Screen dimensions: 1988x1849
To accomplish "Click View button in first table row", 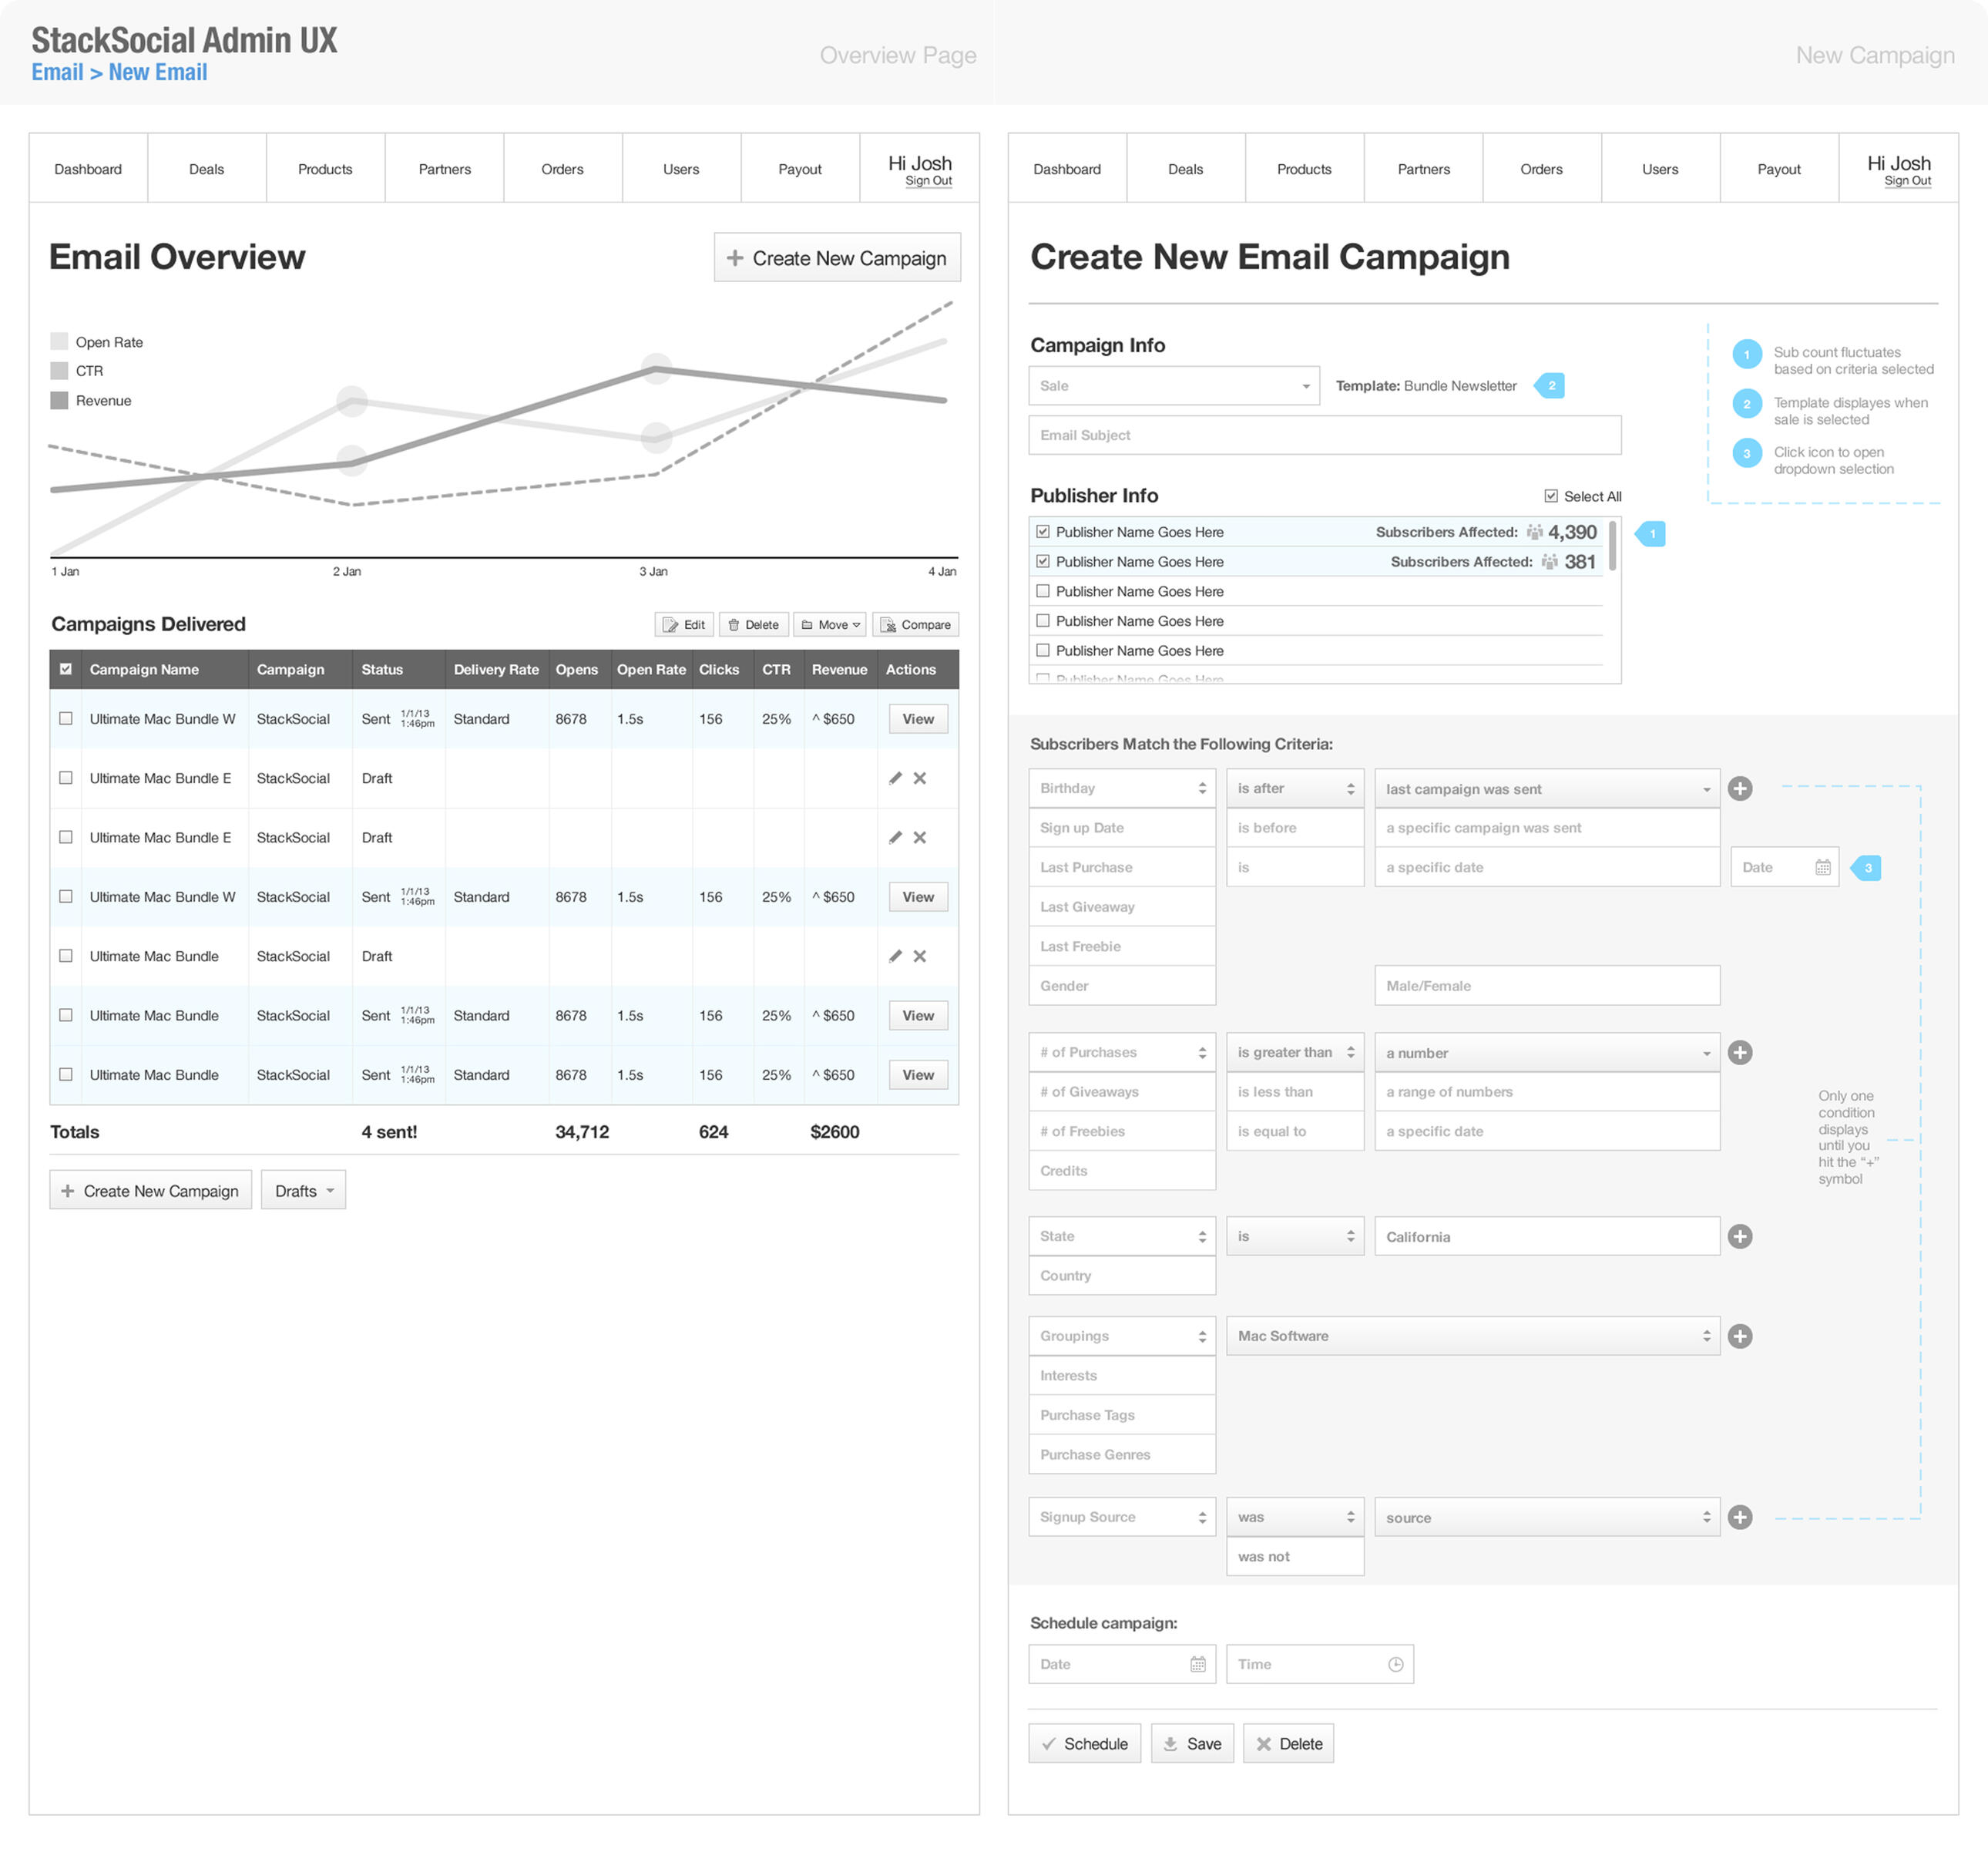I will pos(918,718).
